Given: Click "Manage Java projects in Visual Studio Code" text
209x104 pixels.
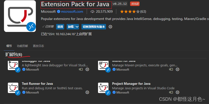Looking at the screenshot, I should pos(143,88).
